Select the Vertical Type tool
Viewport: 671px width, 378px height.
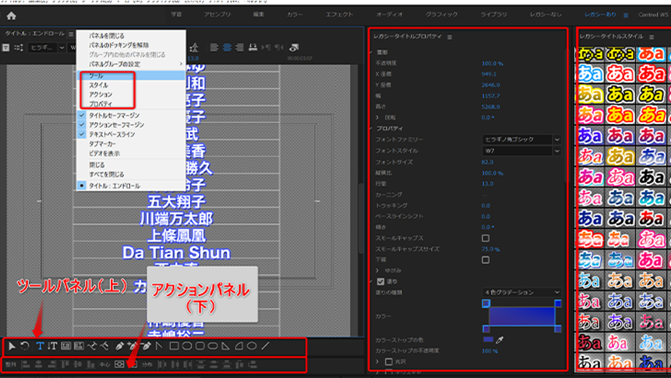pyautogui.click(x=52, y=346)
